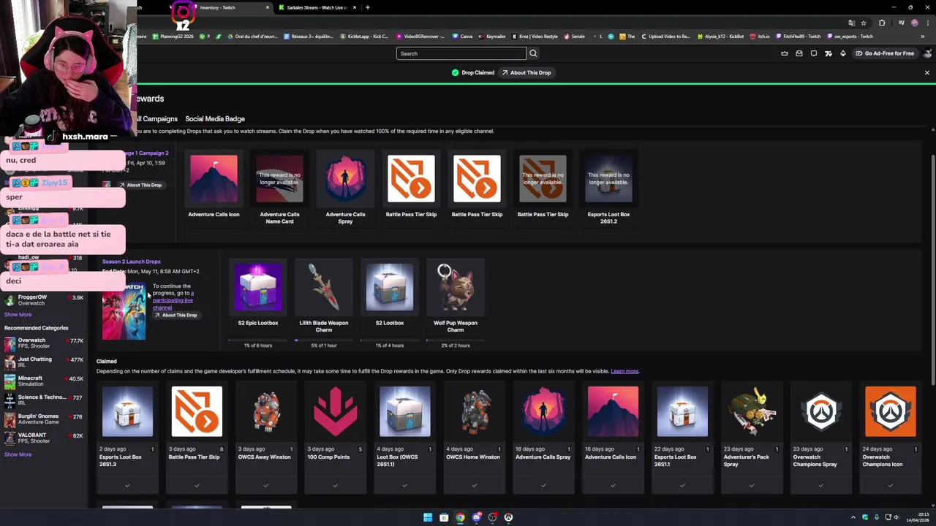Switch to Sarkales Stream tab

(x=316, y=7)
